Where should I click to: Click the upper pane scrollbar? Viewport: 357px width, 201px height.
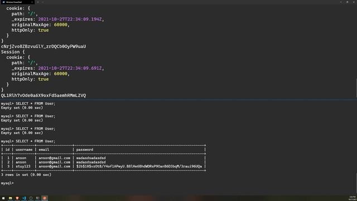point(356,88)
